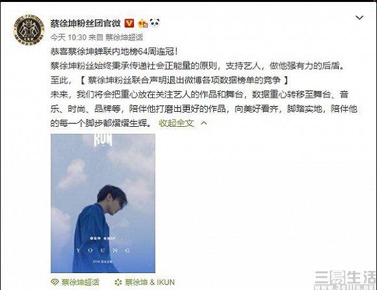
Task: Click the YOUNG title on the poster
Action: tap(103, 250)
